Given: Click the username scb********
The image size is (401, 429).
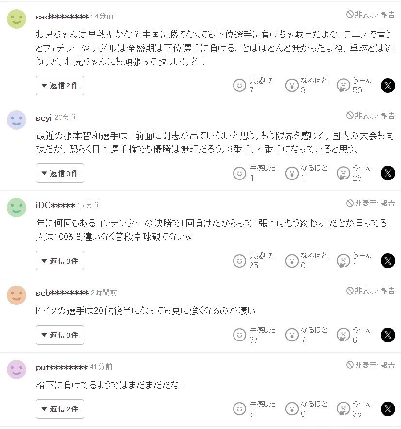Looking at the screenshot, I should 62,293.
